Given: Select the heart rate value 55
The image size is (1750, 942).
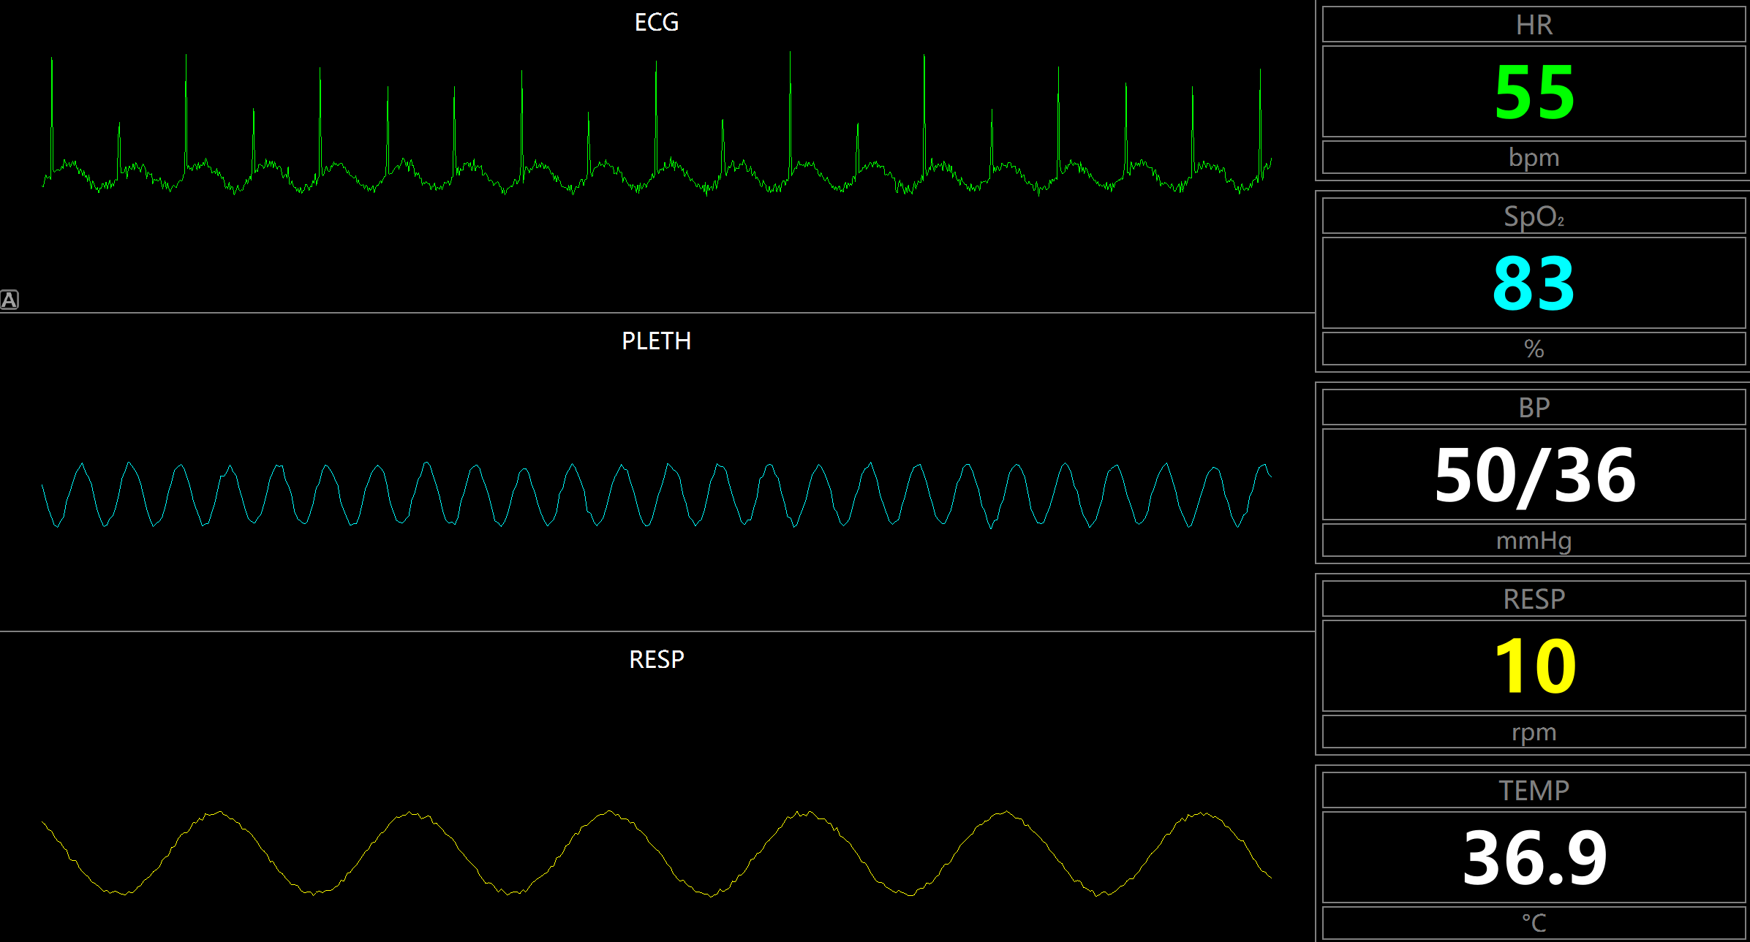Looking at the screenshot, I should [x=1534, y=93].
